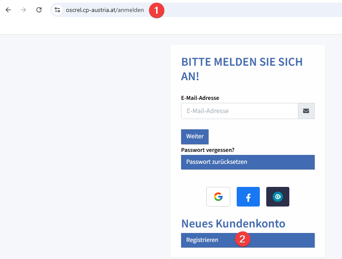Click the red marker numbered 1
The height and width of the screenshot is (259, 342).
click(157, 10)
